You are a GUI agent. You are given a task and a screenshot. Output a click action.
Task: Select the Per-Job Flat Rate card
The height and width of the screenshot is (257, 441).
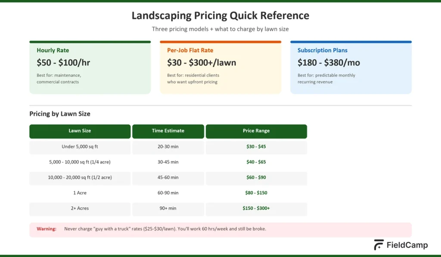[x=220, y=68]
